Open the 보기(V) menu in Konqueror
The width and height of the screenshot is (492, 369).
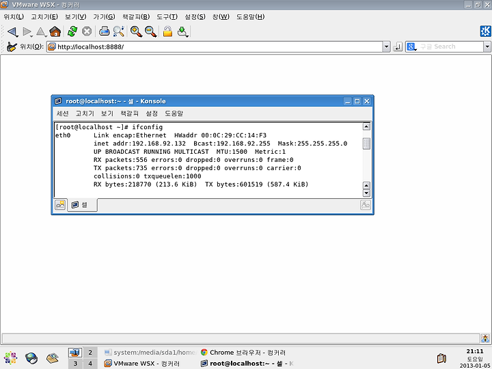point(76,16)
